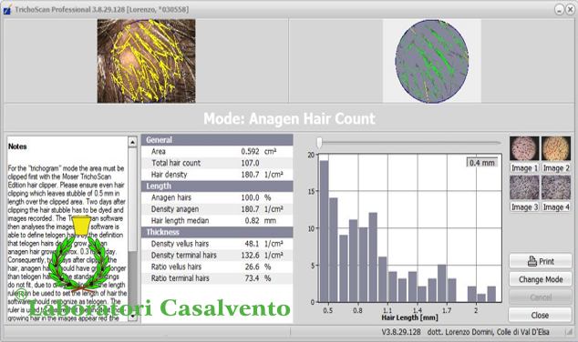Click the window resize grip in status bar
The height and width of the screenshot is (342, 578).
(569, 332)
